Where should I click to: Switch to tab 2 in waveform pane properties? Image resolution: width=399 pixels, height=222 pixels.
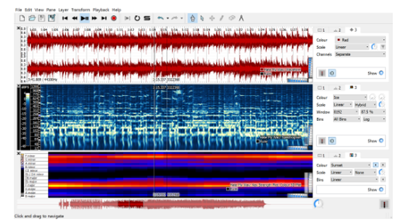coord(338,30)
